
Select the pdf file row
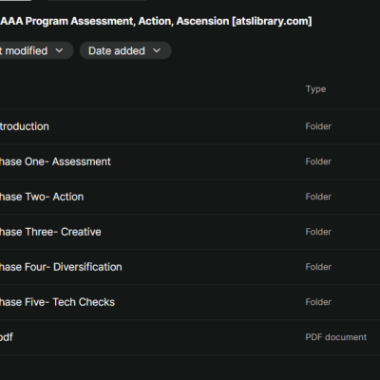[190, 337]
